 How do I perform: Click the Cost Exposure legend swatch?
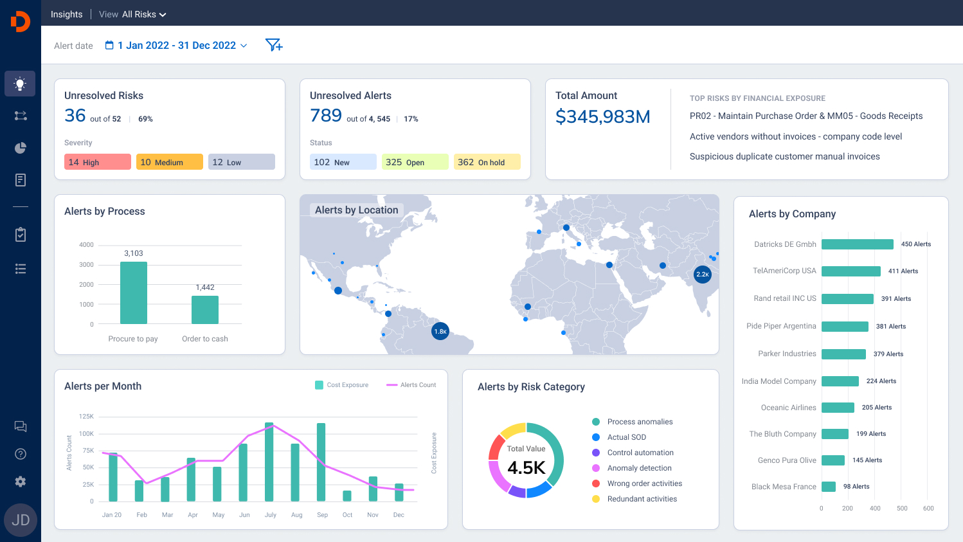(319, 385)
